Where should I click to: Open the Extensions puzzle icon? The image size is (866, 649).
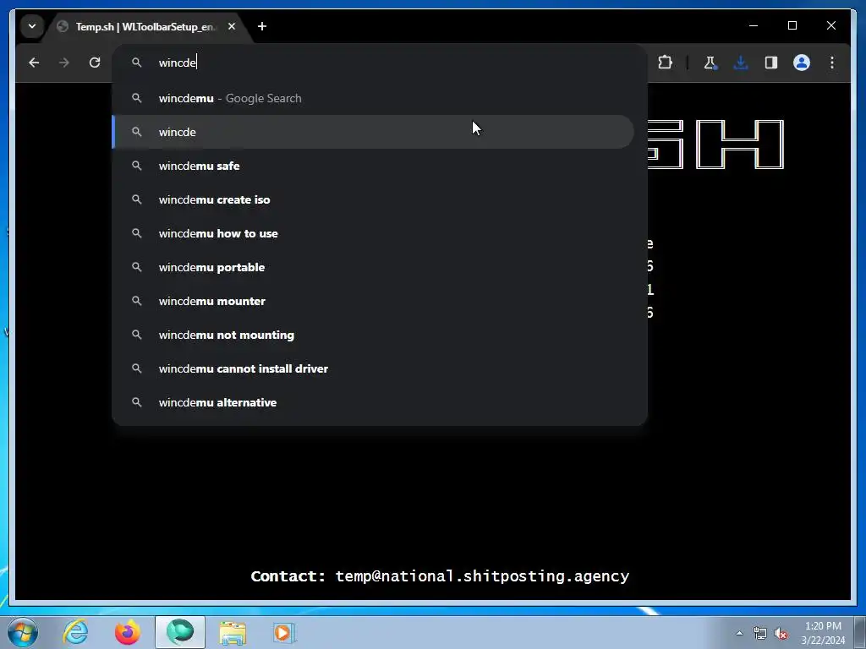coord(665,63)
